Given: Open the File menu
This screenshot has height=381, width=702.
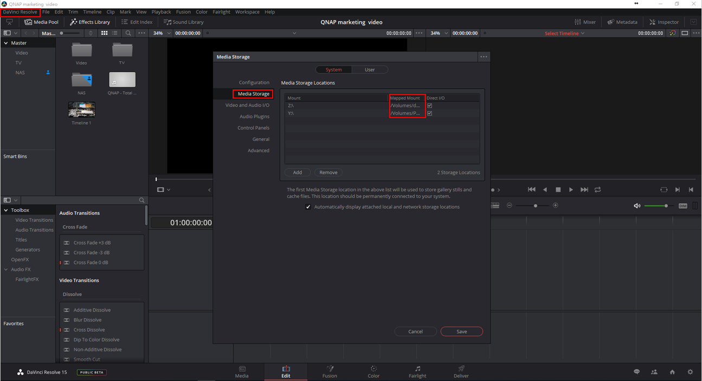Looking at the screenshot, I should coord(46,12).
